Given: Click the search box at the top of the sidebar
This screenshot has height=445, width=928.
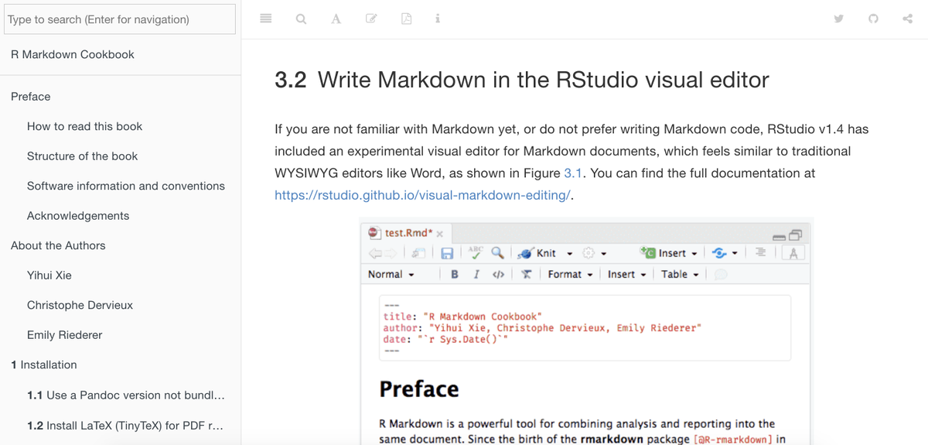Looking at the screenshot, I should pos(120,19).
